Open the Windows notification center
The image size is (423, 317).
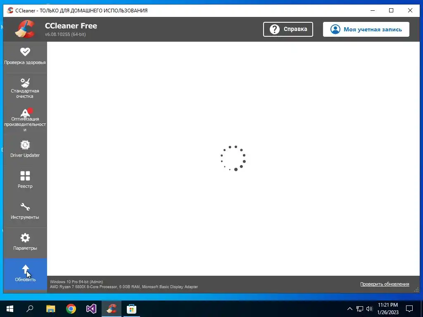point(409,309)
